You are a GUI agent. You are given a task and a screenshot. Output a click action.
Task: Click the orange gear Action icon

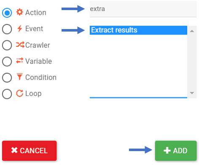click(x=20, y=12)
